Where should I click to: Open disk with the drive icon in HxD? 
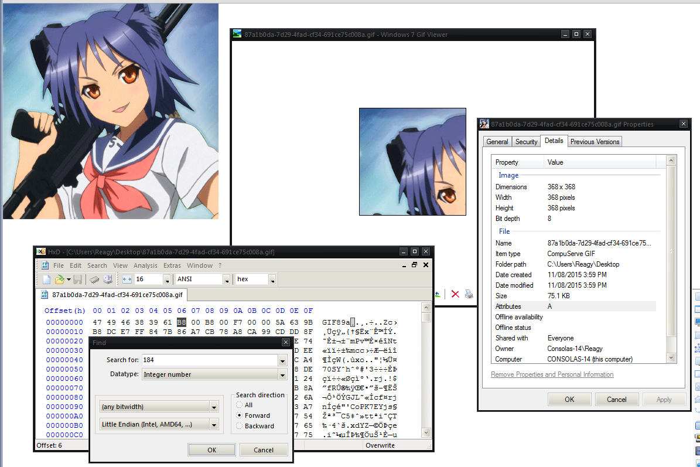pyautogui.click(x=108, y=279)
